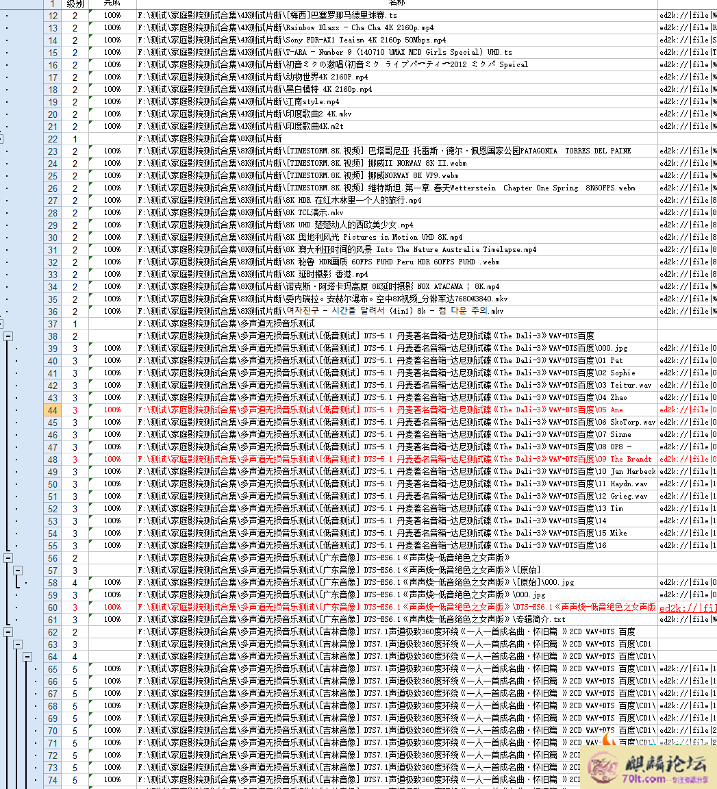
Task: Select the 多声道无损音乐测试 folder path in row 37
Action: click(x=397, y=323)
